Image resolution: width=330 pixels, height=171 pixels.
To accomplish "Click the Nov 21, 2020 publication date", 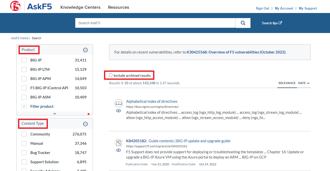I will [160, 164].
